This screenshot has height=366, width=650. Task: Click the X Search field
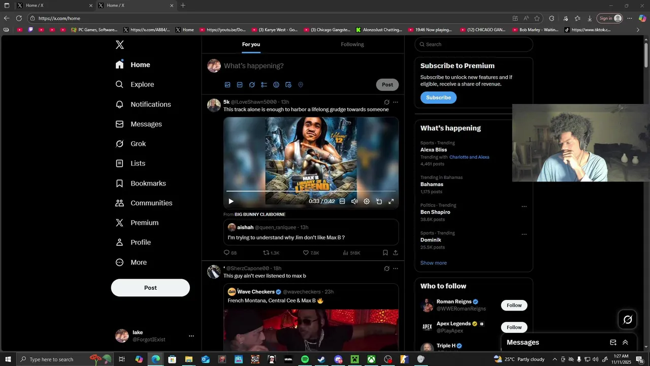point(474,44)
